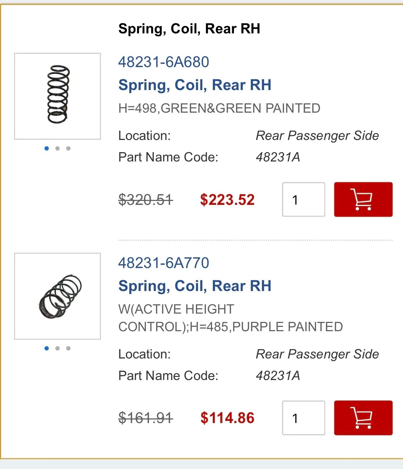
Task: Click the quantity field for the $114.86 spring
Action: (x=303, y=418)
